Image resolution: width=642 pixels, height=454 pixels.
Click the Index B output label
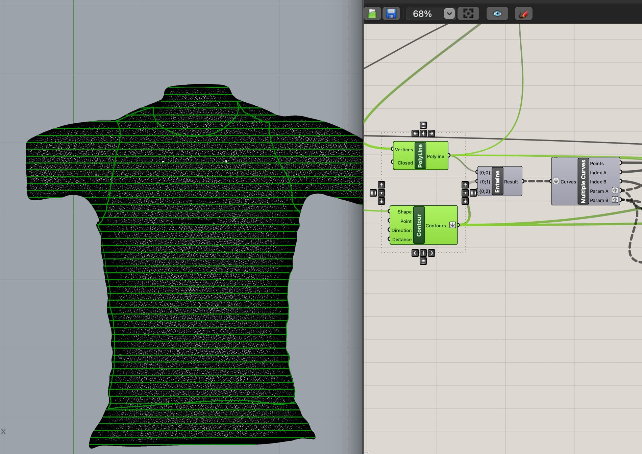pyautogui.click(x=598, y=182)
